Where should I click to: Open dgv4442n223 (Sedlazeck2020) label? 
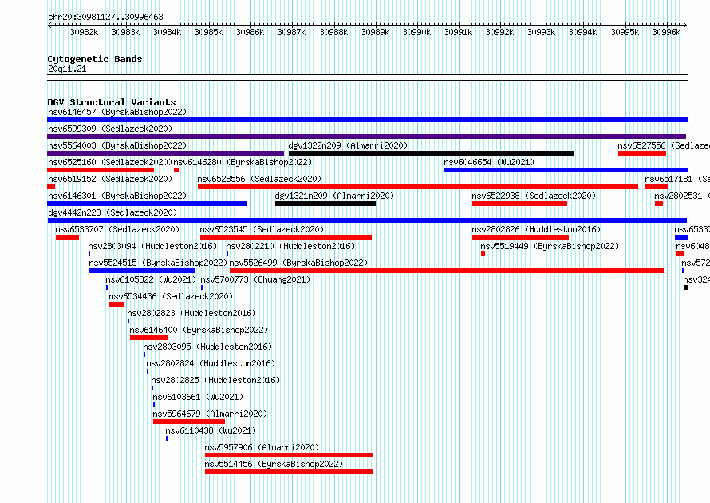tap(112, 212)
